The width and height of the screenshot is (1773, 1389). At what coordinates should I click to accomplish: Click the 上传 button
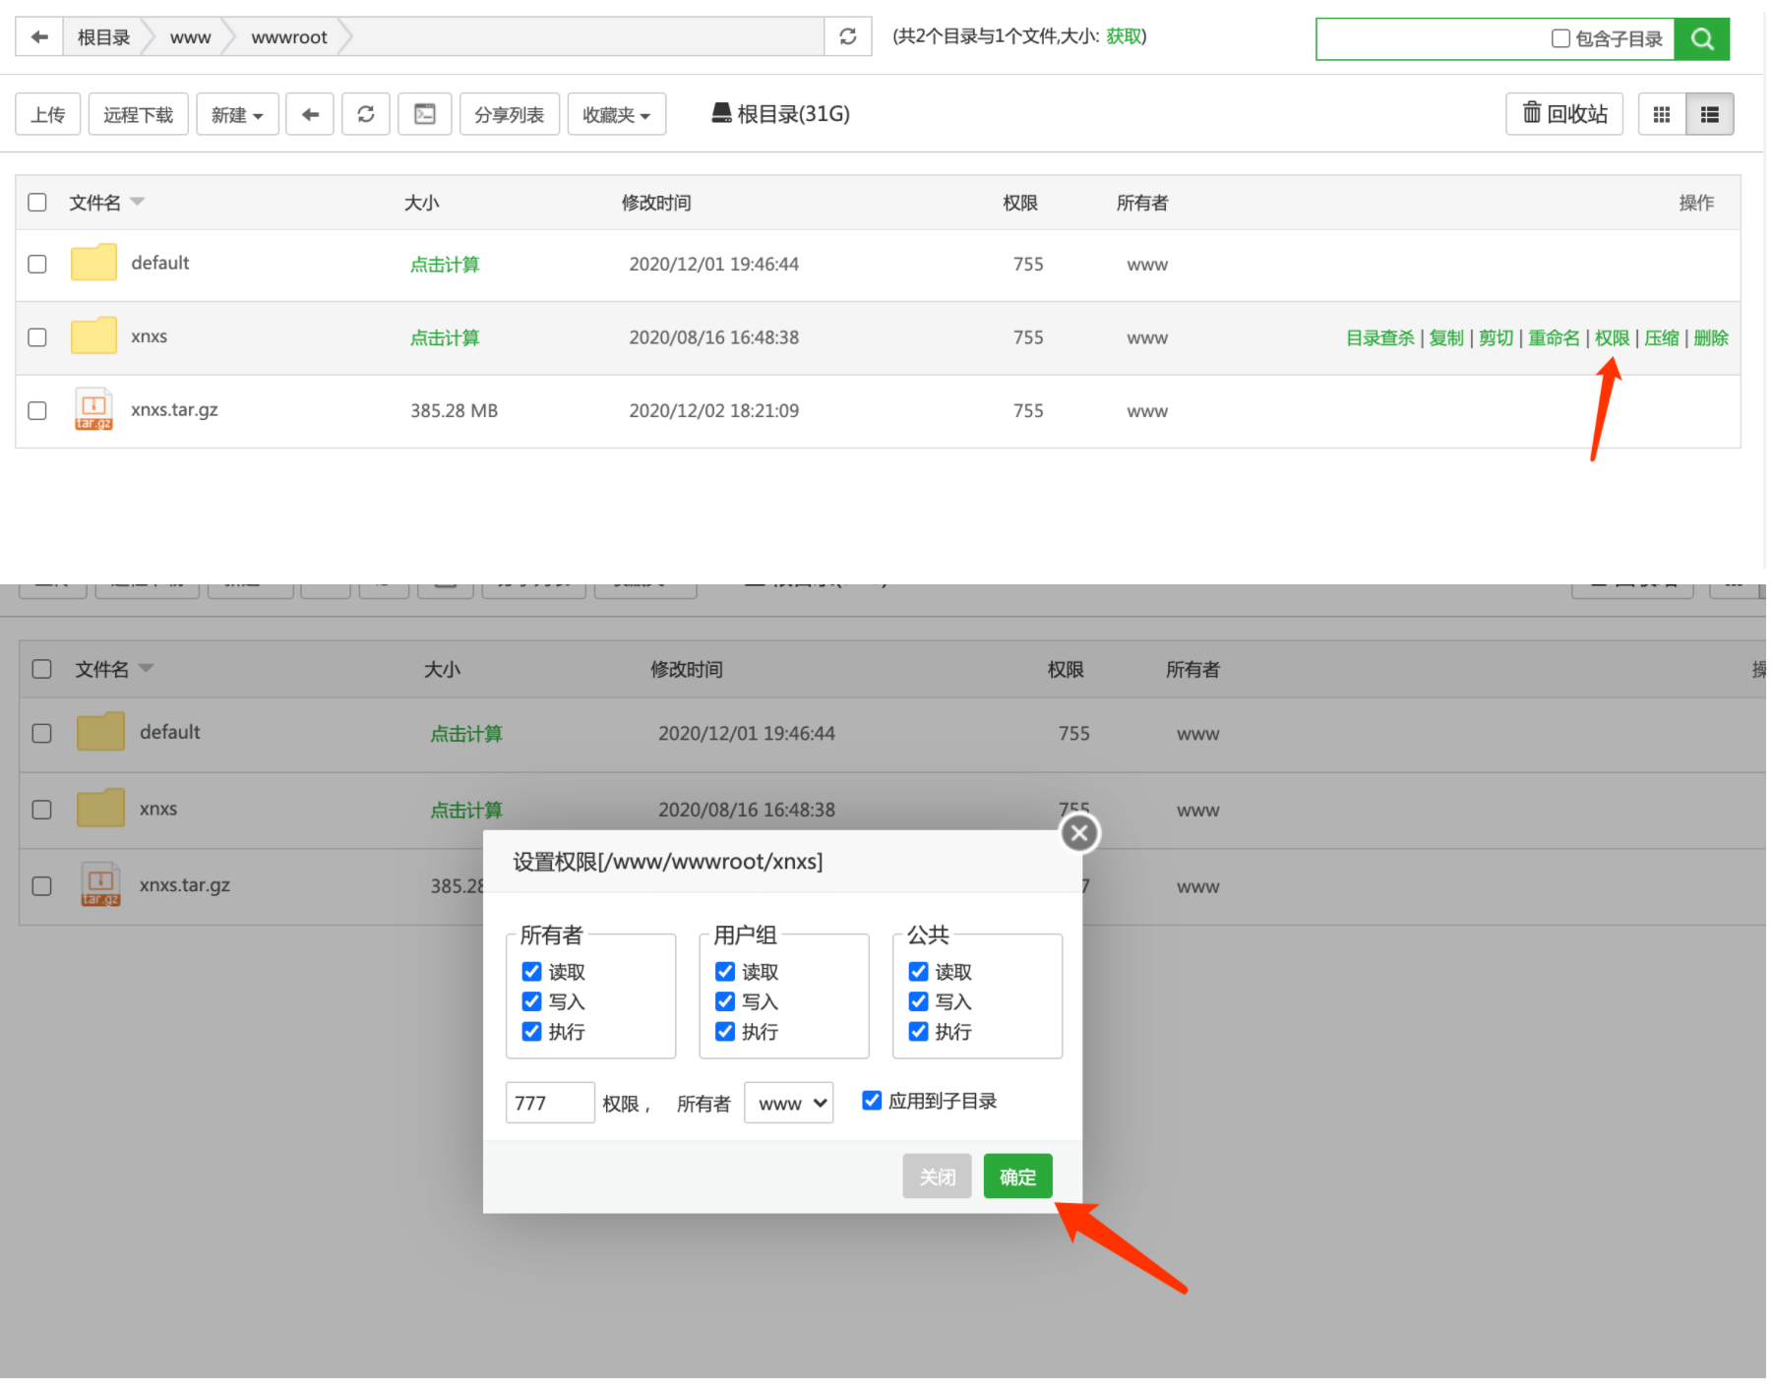click(48, 115)
